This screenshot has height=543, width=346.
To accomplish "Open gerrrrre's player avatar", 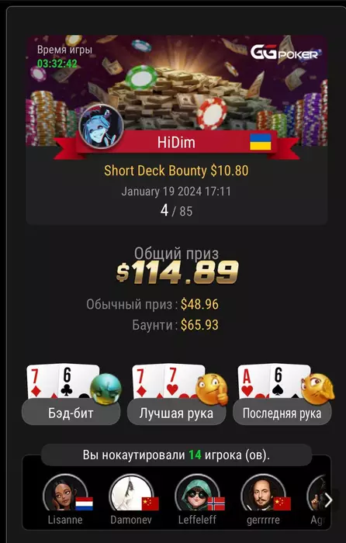I will click(263, 493).
